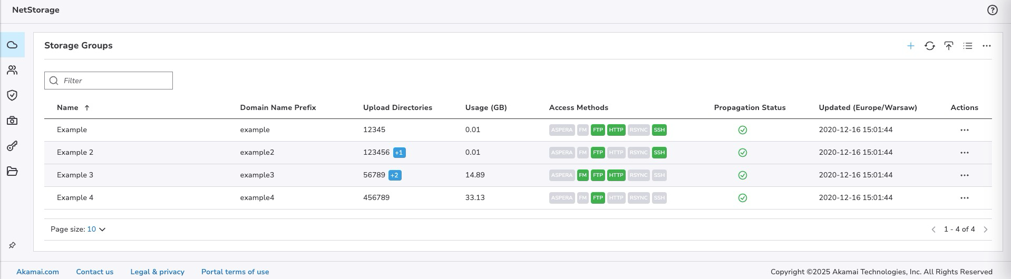The image size is (1011, 279).
Task: Click the plus icon to add storage group
Action: point(910,46)
